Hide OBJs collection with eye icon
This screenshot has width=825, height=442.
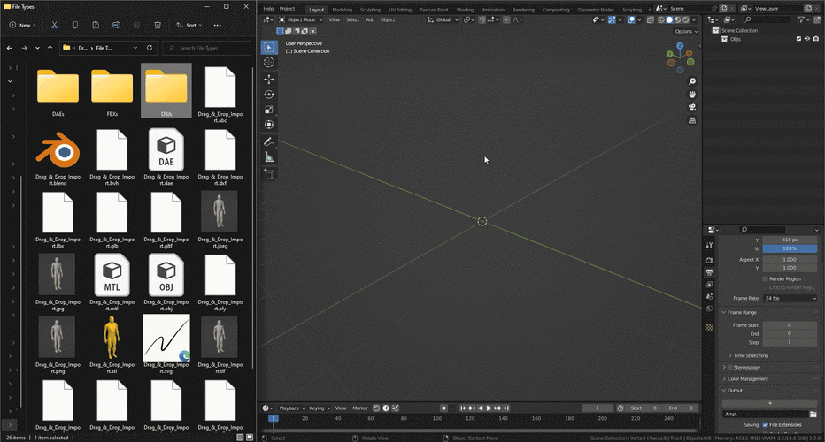tap(807, 39)
